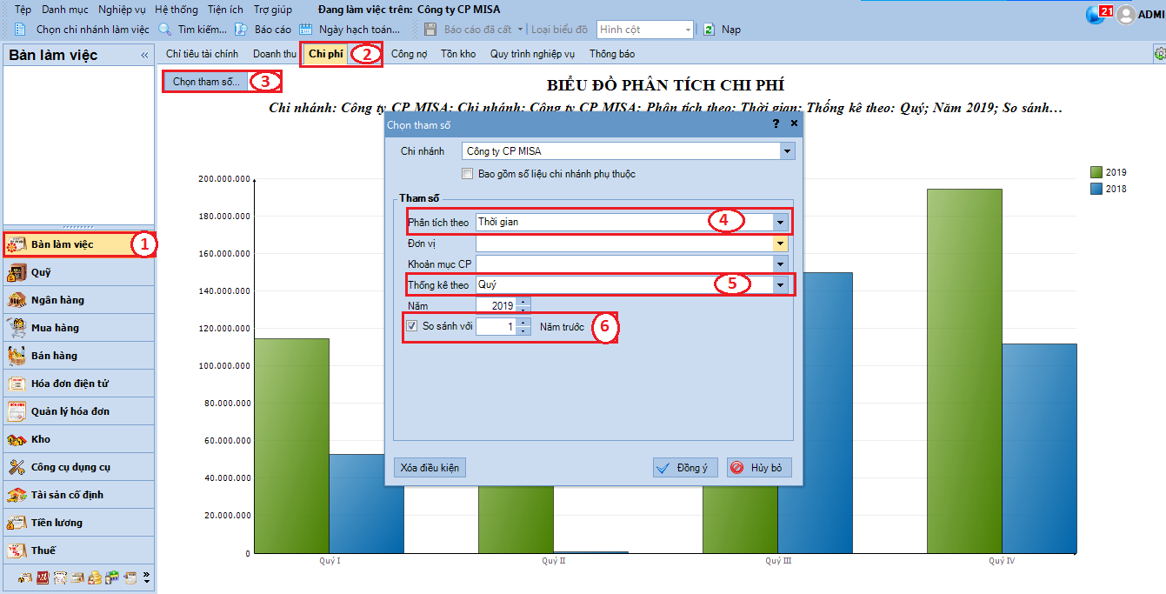Screen dimensions: 1166x594
Task: Click the Tài sản cố định house icon
Action: [x=16, y=495]
